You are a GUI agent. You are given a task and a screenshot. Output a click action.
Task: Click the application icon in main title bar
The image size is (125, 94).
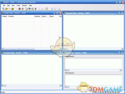[2, 2]
